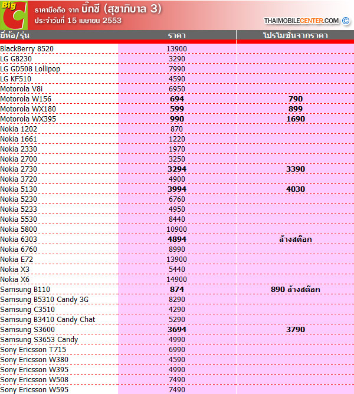Select Sony Ericsson T715 model name

click(x=33, y=350)
